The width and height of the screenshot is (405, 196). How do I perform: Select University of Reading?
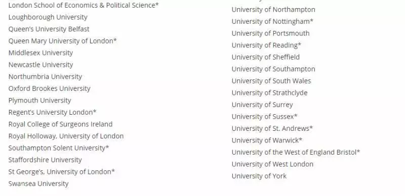click(266, 45)
